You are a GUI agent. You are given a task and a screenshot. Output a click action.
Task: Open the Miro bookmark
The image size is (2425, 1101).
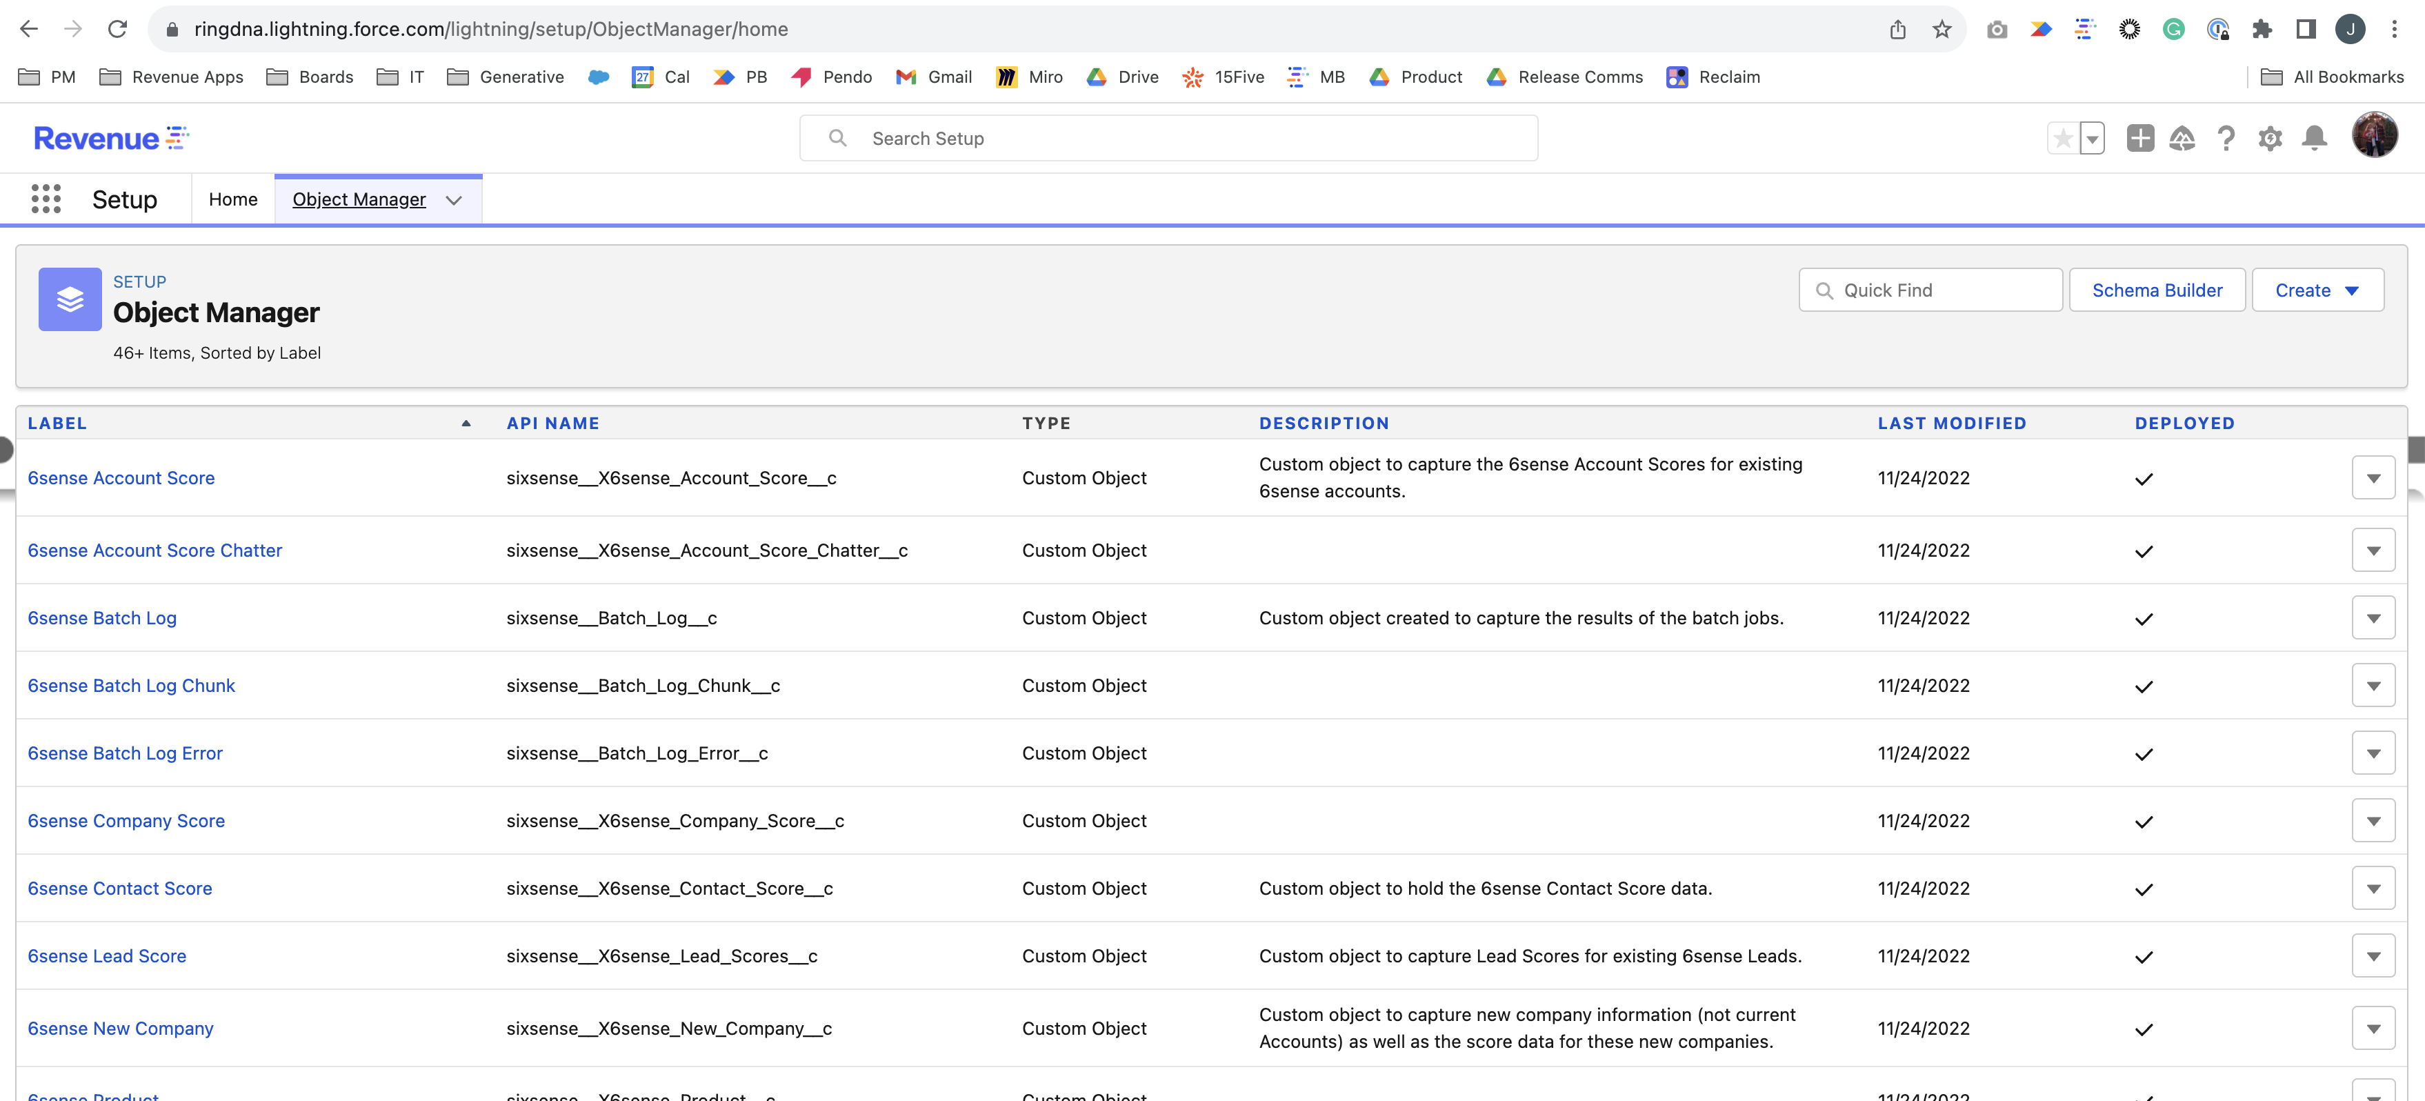point(1029,77)
